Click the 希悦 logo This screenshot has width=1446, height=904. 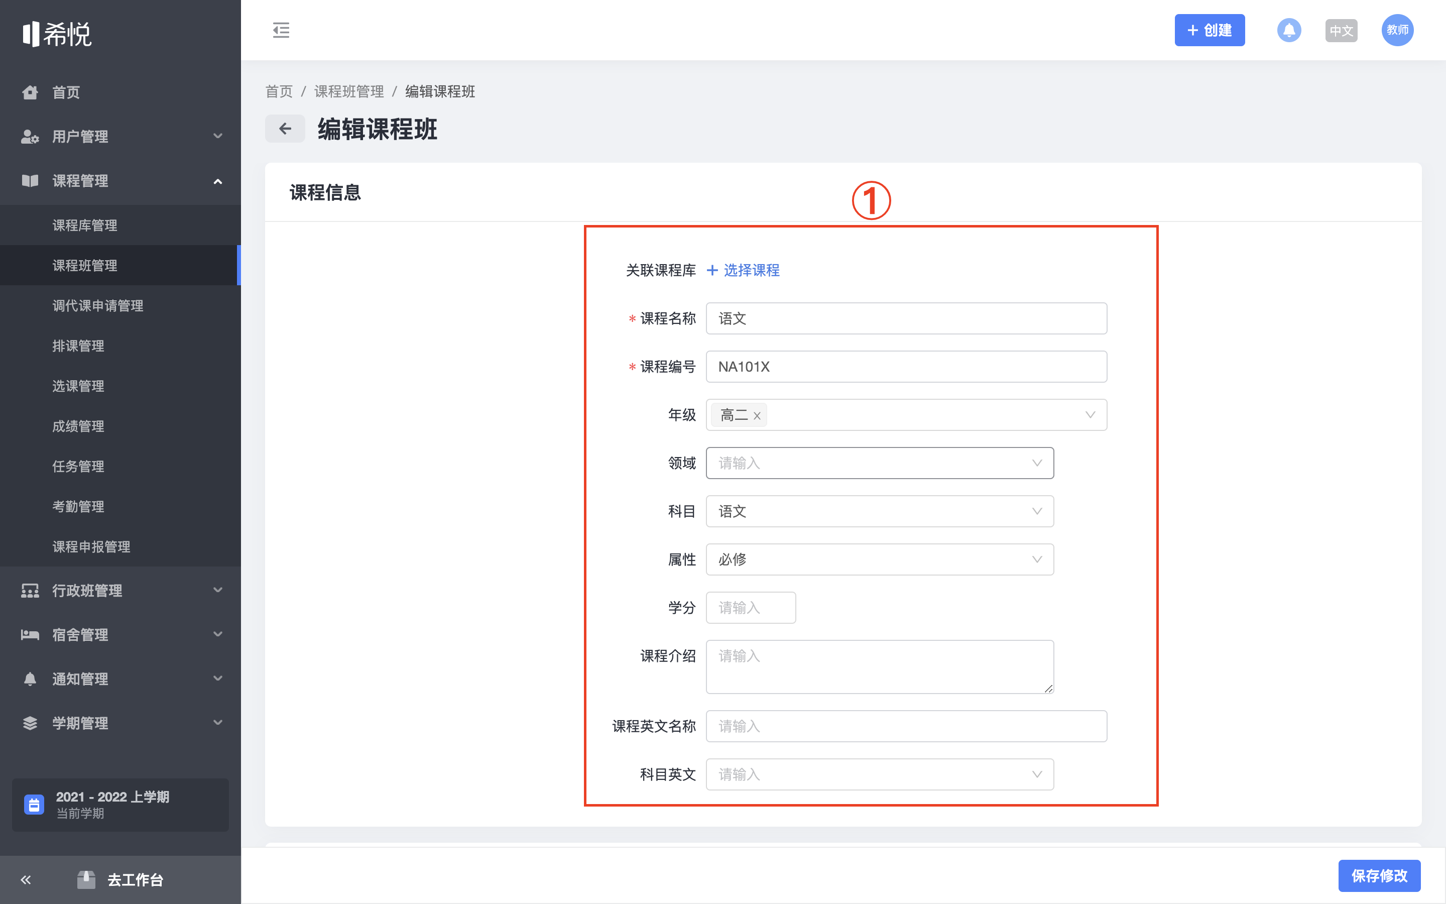coord(57,34)
